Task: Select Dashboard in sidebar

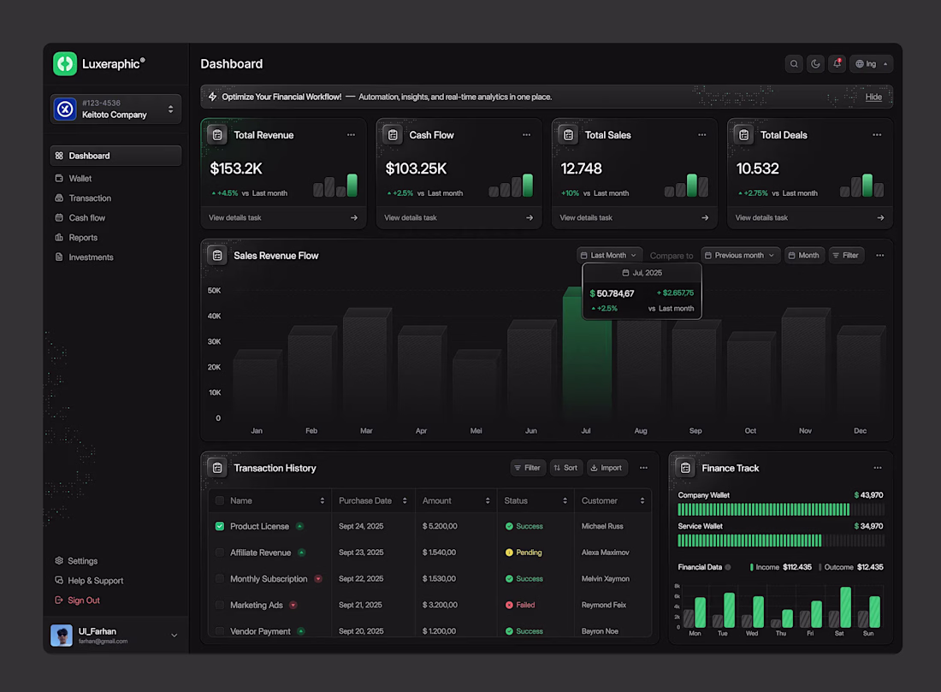Action: click(x=115, y=156)
